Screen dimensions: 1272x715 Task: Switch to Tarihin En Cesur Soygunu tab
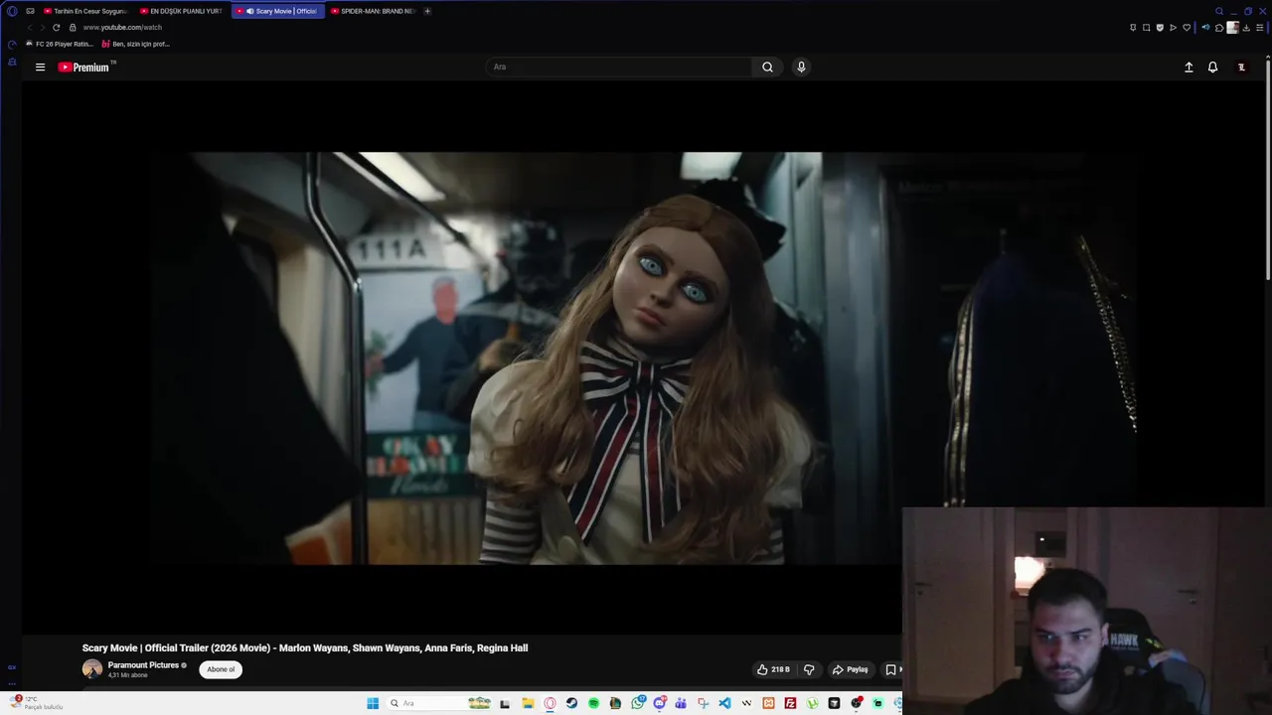84,11
